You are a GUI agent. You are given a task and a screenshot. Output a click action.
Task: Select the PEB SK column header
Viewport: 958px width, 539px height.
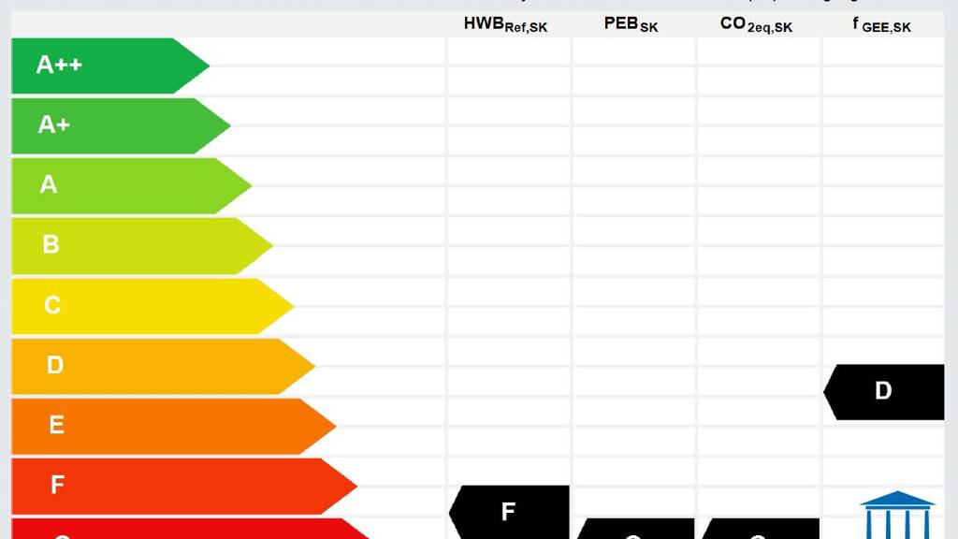pyautogui.click(x=631, y=24)
